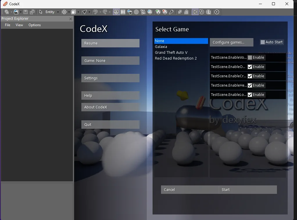The image size is (297, 220).
Task: Expand the crosshair tool dropdown arrow
Action: [x=69, y=12]
